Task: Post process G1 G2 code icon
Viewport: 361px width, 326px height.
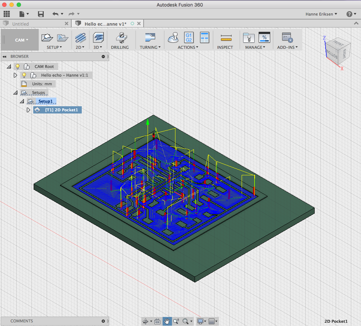Action: 189,38
